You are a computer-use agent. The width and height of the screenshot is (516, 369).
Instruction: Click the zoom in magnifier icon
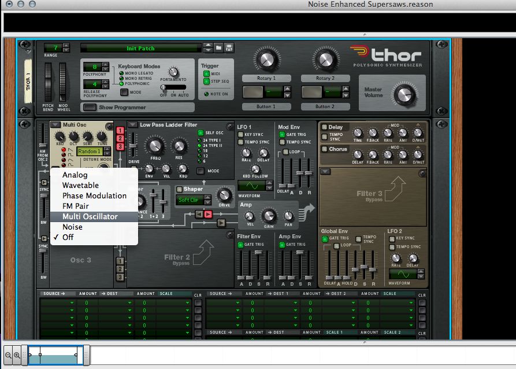pyautogui.click(x=17, y=355)
